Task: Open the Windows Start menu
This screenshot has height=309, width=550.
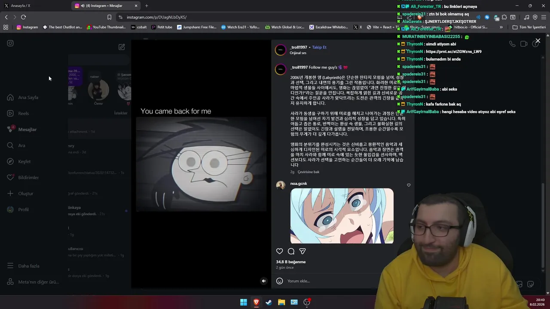Action: [x=244, y=302]
